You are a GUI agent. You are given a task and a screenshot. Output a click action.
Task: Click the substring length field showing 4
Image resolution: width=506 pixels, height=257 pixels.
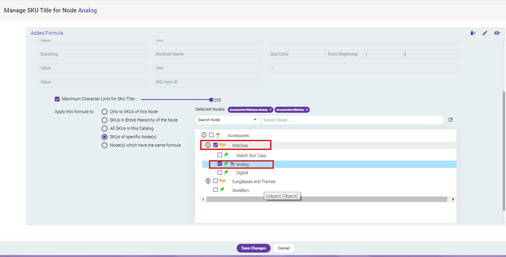coord(430,54)
